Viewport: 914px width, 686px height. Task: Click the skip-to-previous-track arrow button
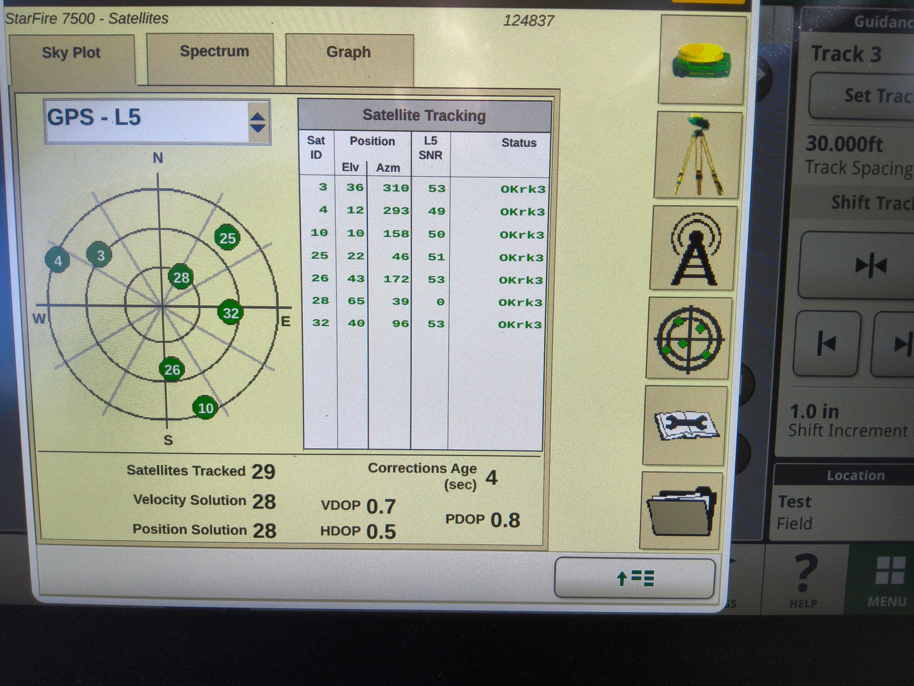pyautogui.click(x=827, y=344)
